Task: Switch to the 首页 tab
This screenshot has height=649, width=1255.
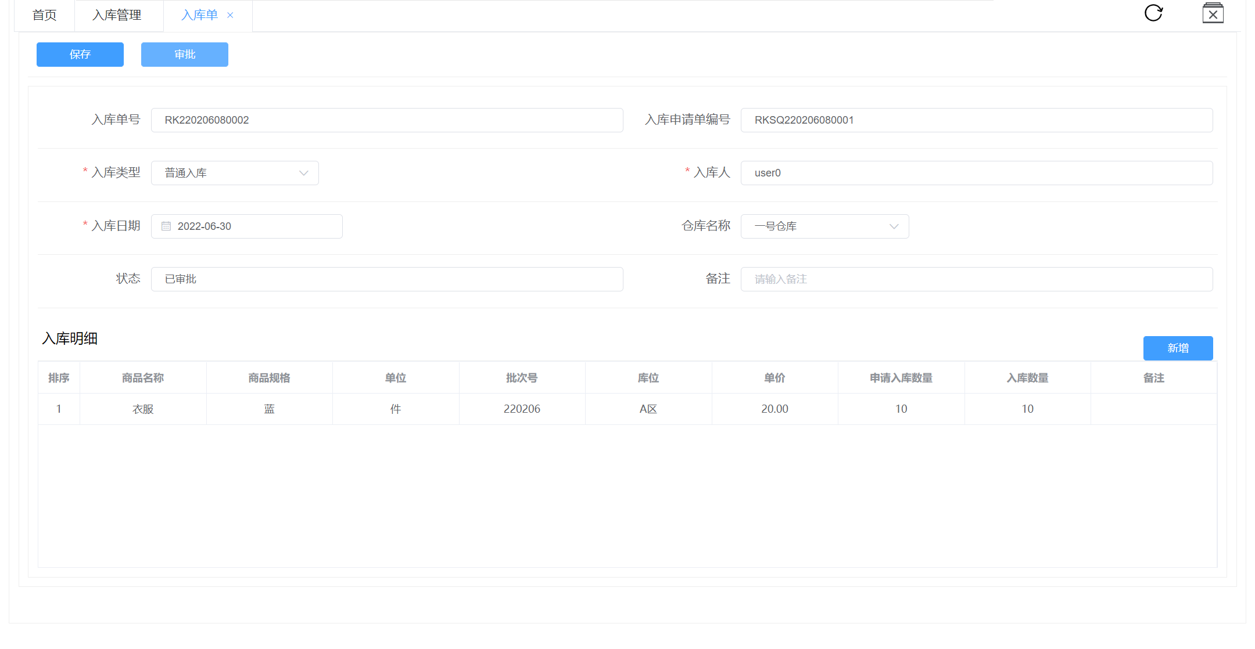Action: coord(45,15)
